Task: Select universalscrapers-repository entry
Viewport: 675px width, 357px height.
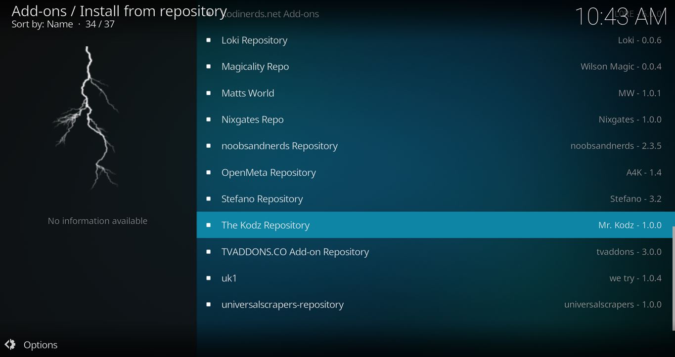Action: tap(282, 305)
